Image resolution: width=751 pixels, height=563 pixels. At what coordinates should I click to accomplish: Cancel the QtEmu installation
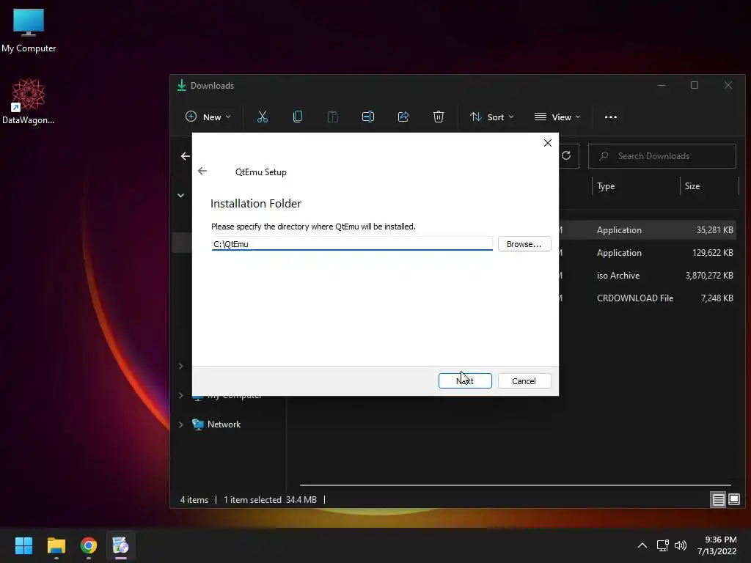pyautogui.click(x=524, y=380)
